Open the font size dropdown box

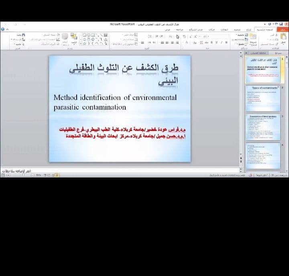pyautogui.click(x=206, y=35)
